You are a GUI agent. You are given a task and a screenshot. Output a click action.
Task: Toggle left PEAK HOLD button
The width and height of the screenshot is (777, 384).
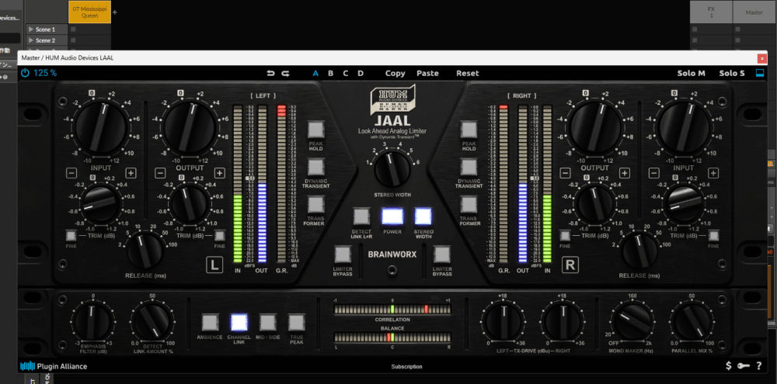[315, 130]
